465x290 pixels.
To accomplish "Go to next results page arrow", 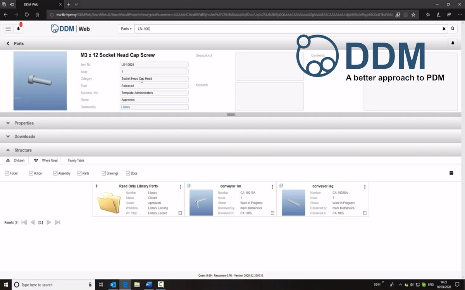I will (49, 222).
